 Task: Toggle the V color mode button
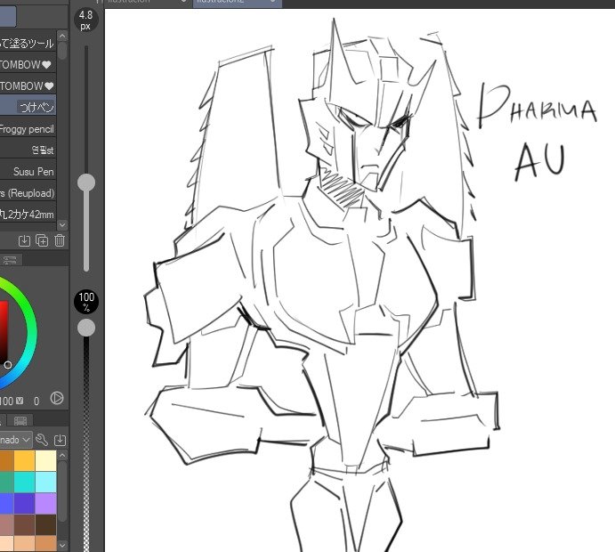point(20,401)
